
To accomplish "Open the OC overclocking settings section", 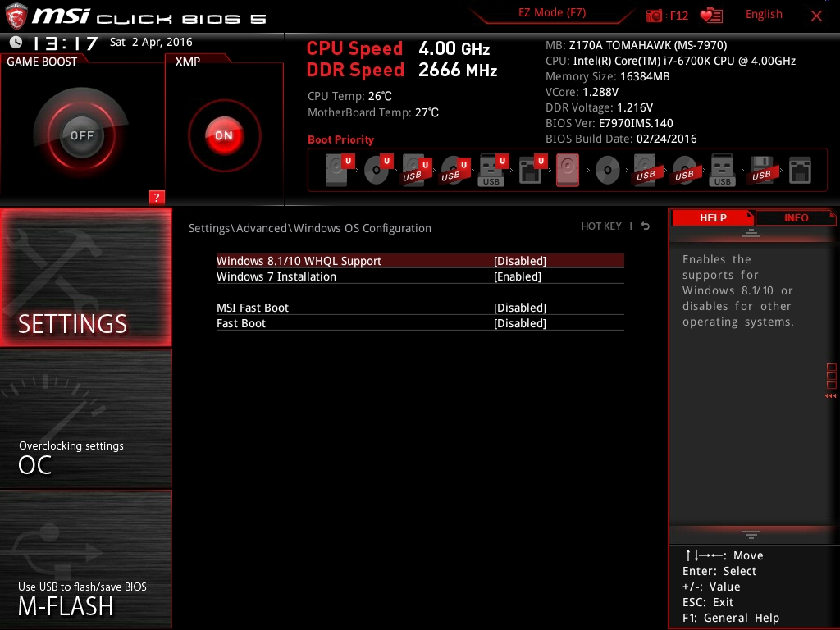I will point(85,419).
